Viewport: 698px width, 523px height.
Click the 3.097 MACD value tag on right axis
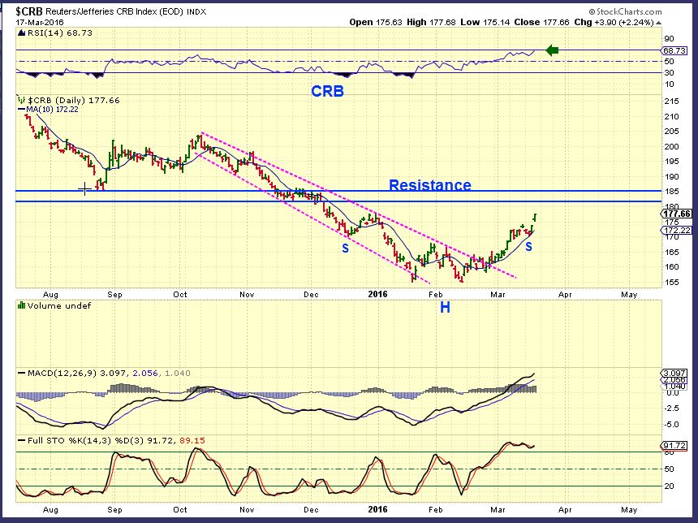point(674,373)
